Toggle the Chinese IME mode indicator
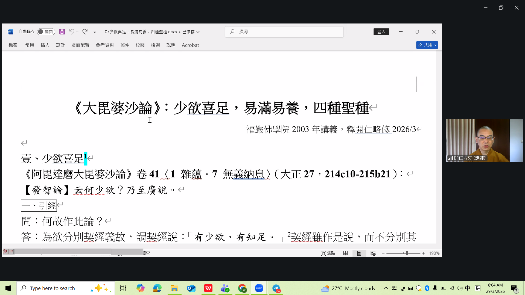The height and width of the screenshot is (295, 525). [468, 288]
